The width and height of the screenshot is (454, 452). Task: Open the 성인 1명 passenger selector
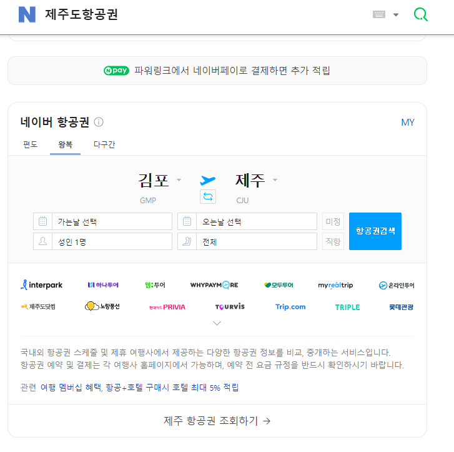pos(112,241)
